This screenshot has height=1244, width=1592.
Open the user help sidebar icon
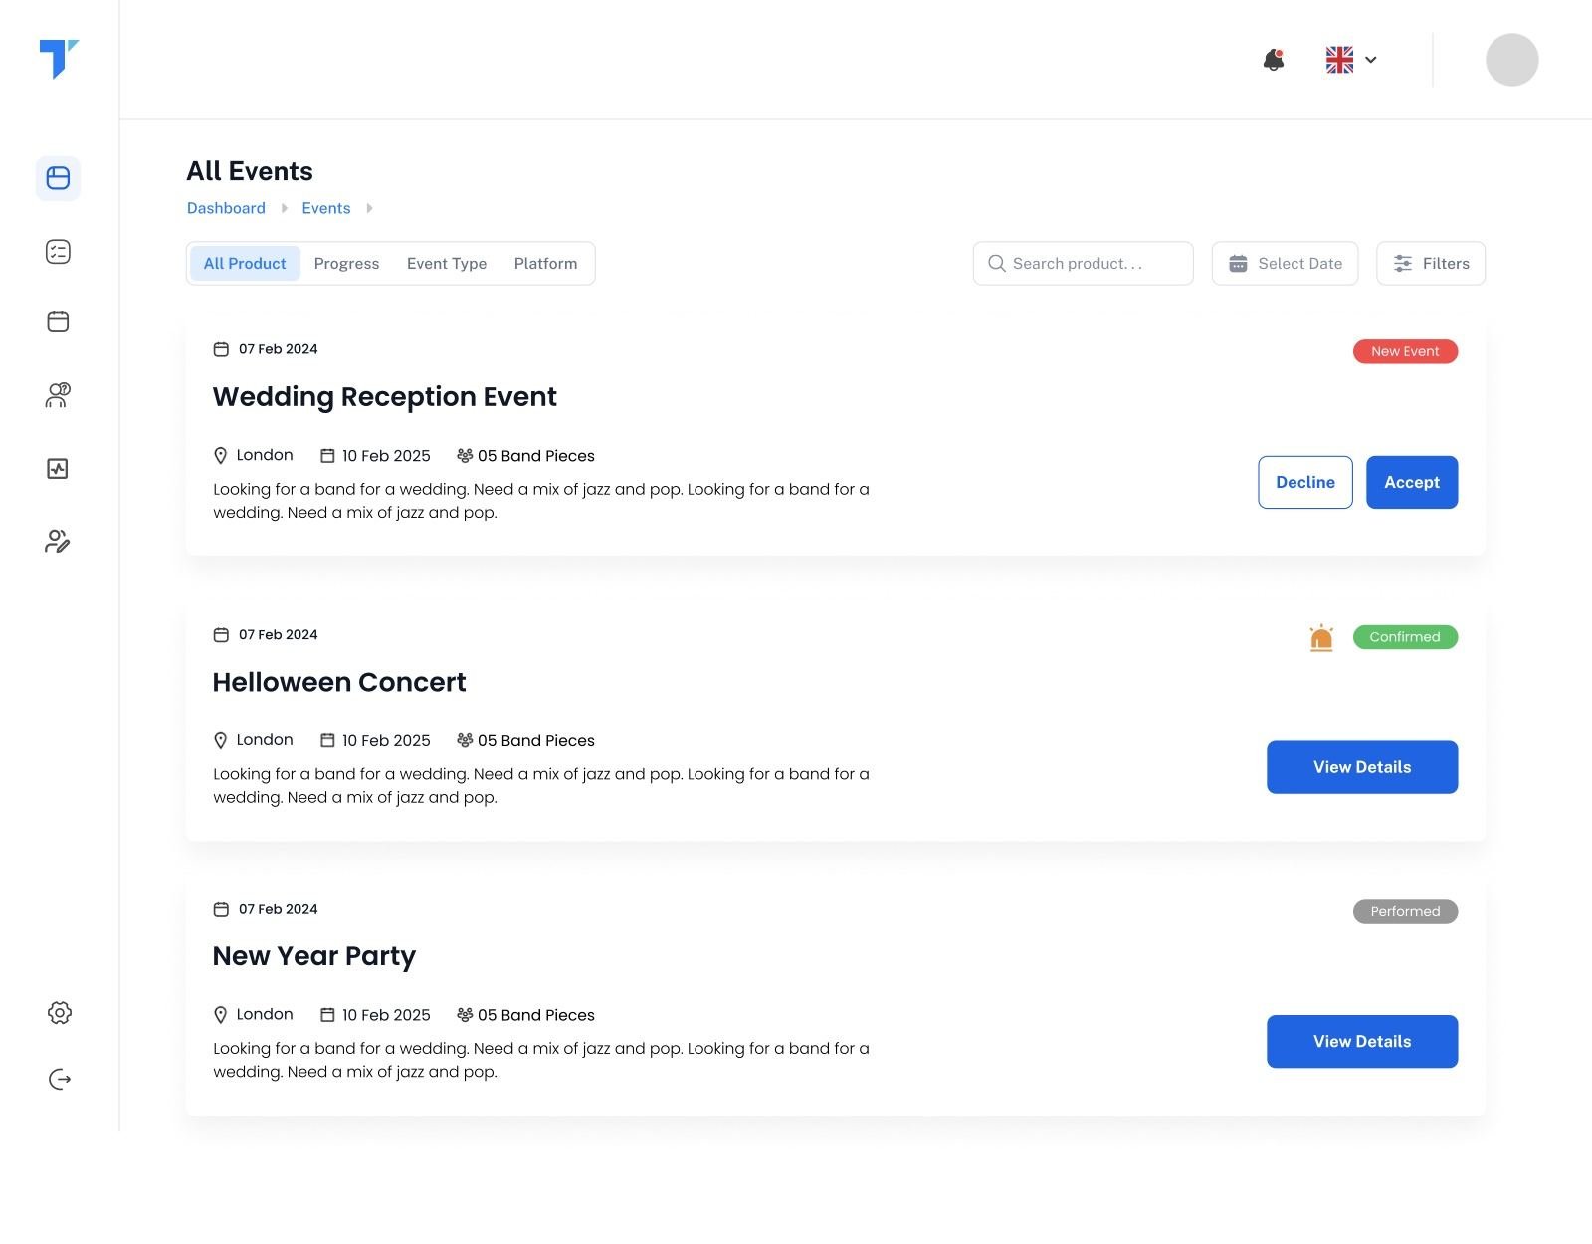[58, 395]
